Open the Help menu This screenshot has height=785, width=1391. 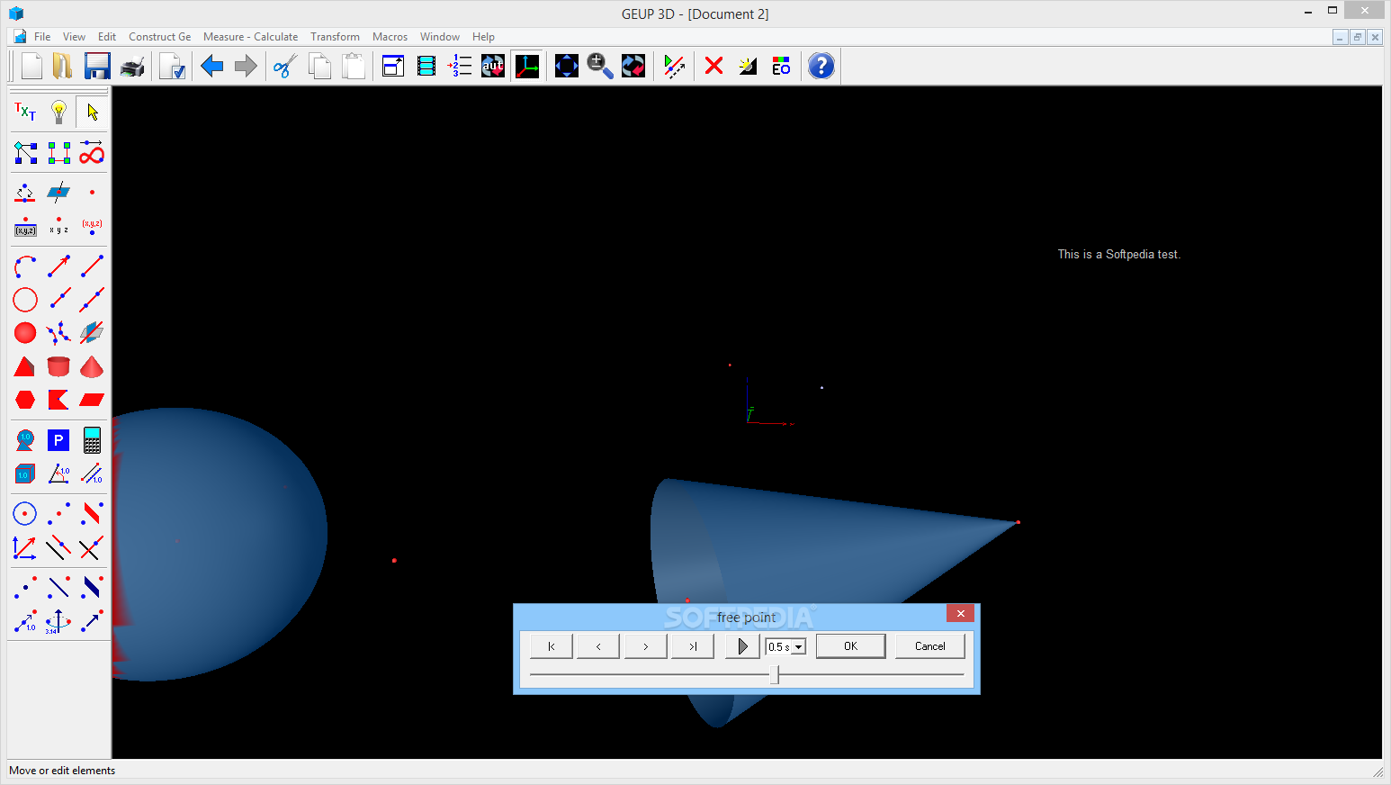[483, 37]
